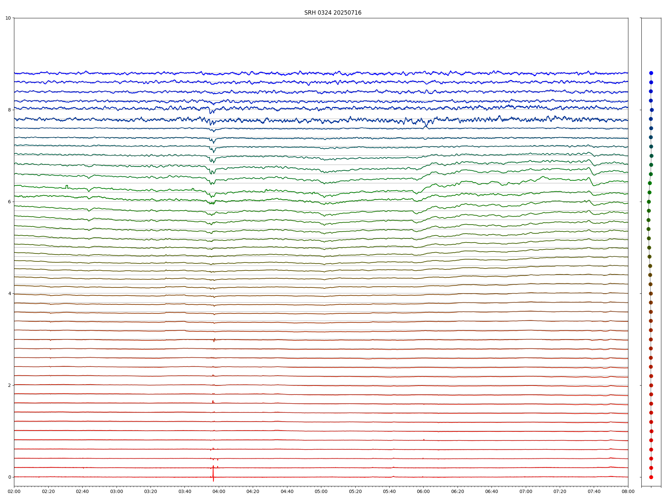Click the 07:20 time axis label
666x499 pixels.
tap(560, 491)
